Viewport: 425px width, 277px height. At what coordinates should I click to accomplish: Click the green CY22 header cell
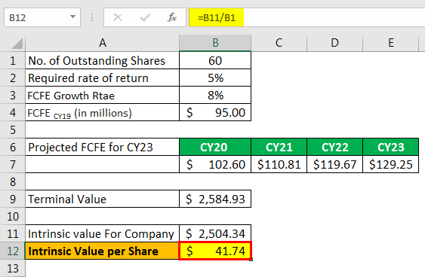(334, 147)
